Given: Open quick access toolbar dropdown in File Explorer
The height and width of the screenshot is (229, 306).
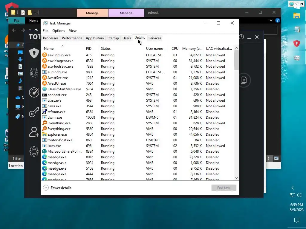Looking at the screenshot, I should click(x=35, y=13).
